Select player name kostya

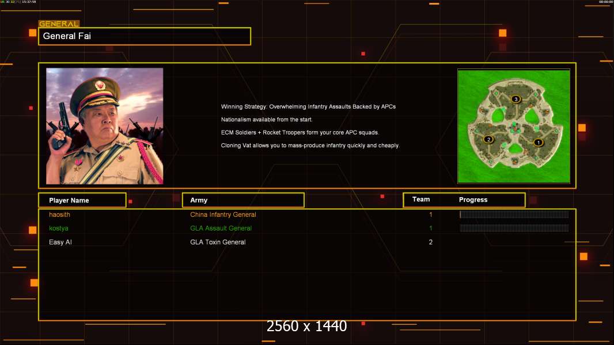pos(58,228)
